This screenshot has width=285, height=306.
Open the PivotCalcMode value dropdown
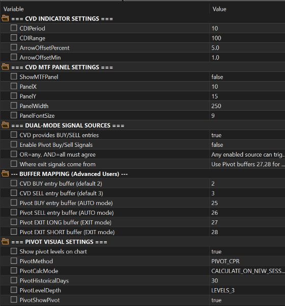click(247, 271)
